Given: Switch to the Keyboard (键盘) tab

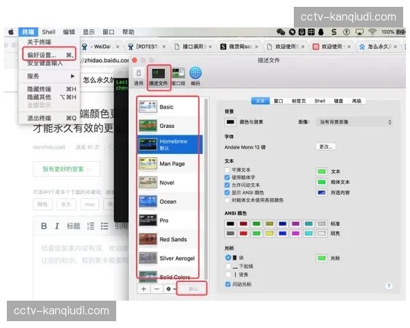Looking at the screenshot, I should pos(338,101).
